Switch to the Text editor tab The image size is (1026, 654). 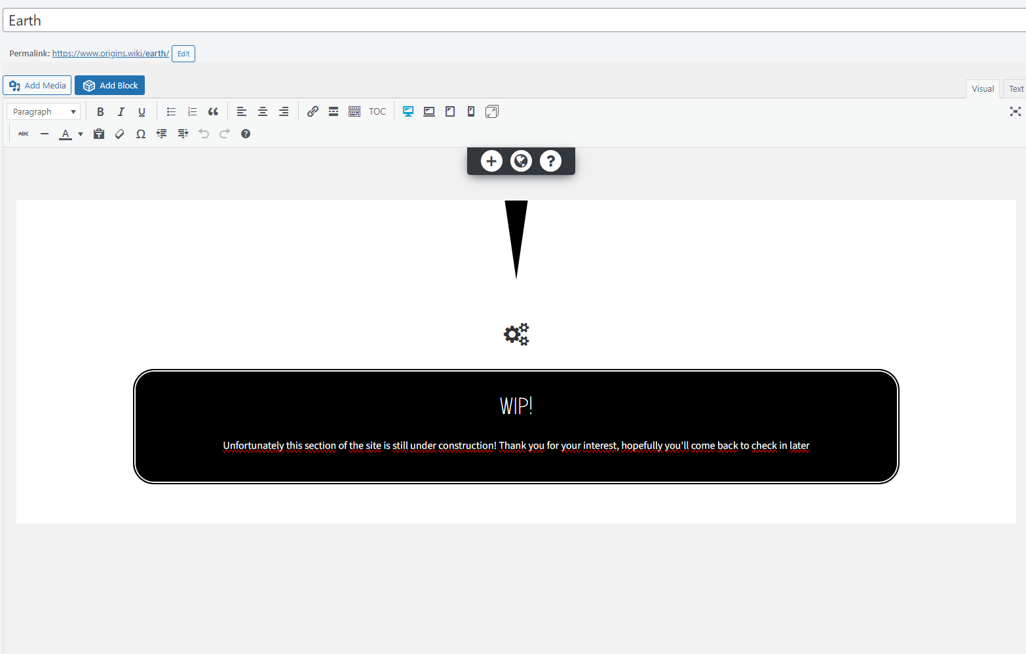point(1016,89)
